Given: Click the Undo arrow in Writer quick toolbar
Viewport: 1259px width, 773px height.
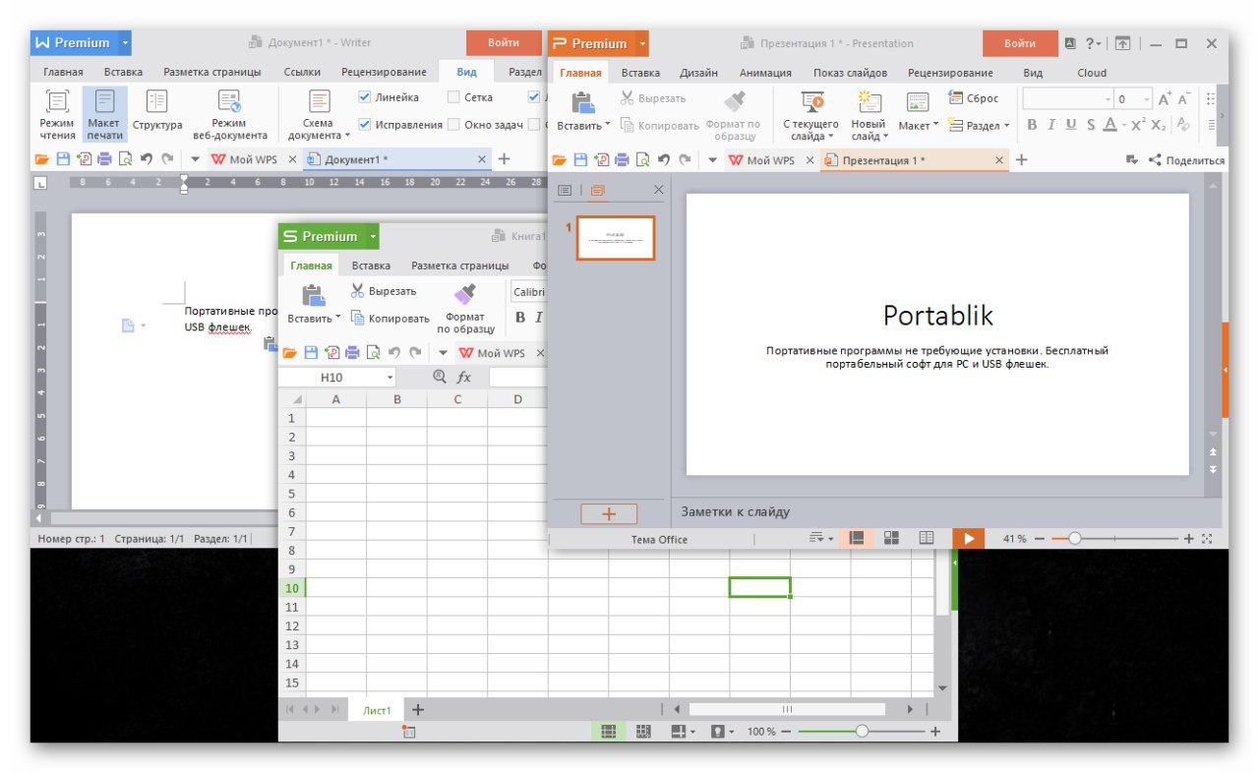Looking at the screenshot, I should click(x=147, y=158).
